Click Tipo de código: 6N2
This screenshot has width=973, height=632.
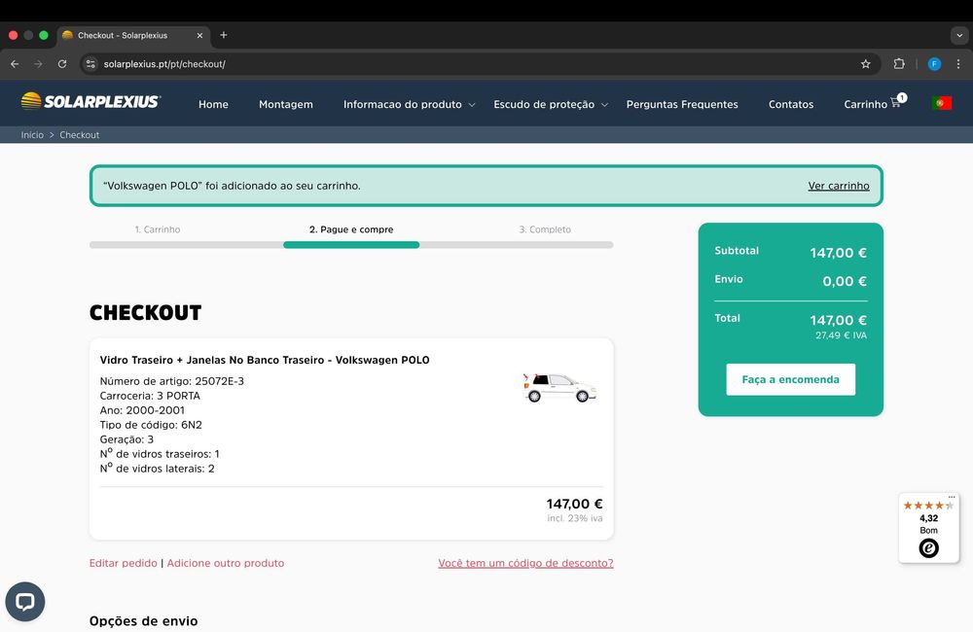[x=151, y=425]
